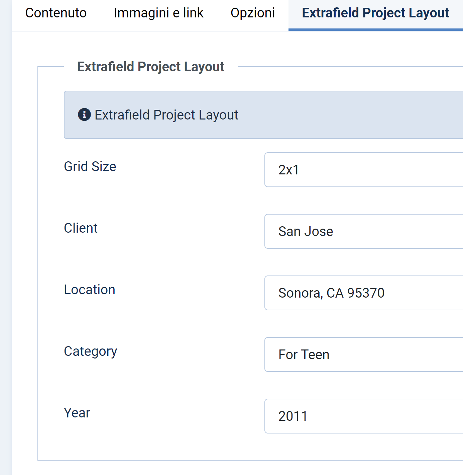
Task: Click the fieldset's bottom border line
Action: tap(234, 460)
